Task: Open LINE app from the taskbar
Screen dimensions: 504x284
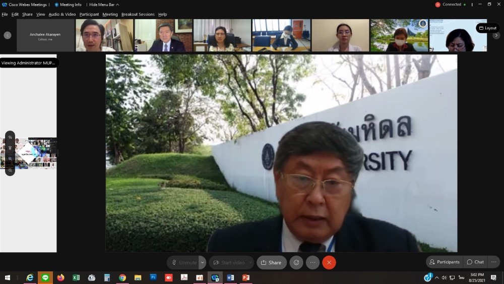Action: coord(45,277)
